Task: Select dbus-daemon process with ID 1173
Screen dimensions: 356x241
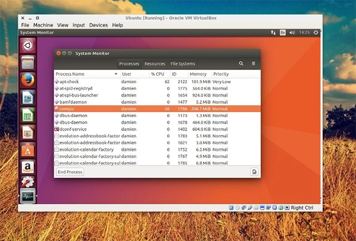Action: pyautogui.click(x=157, y=116)
